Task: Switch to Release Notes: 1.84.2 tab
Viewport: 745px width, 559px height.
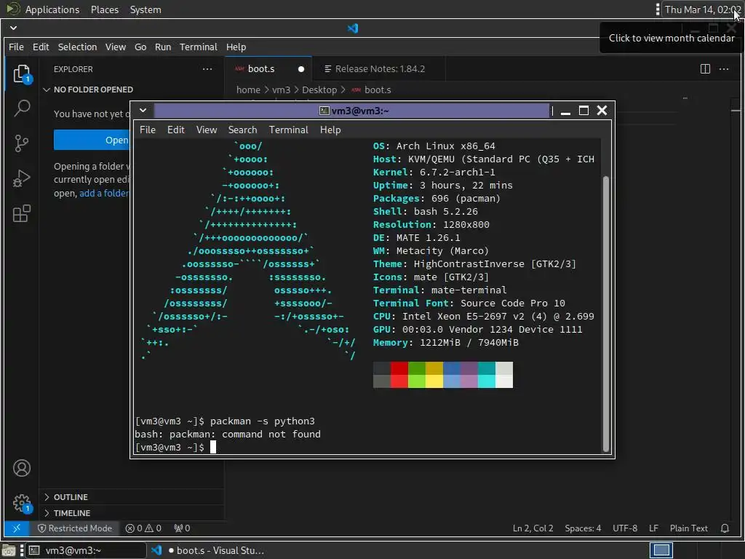Action: pyautogui.click(x=380, y=69)
